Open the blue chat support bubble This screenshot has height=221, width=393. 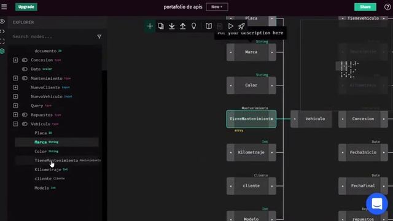click(376, 204)
